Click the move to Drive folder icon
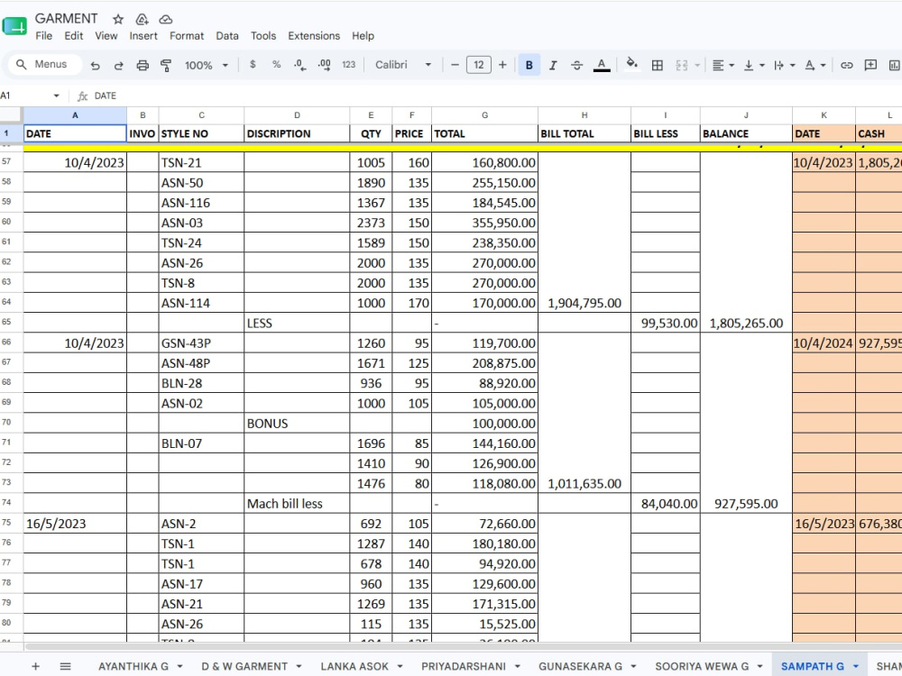The image size is (902, 676). click(x=142, y=19)
